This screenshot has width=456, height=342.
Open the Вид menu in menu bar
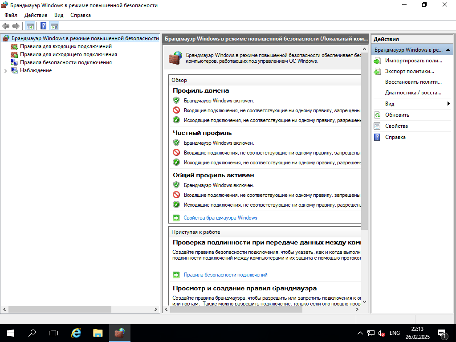(59, 15)
